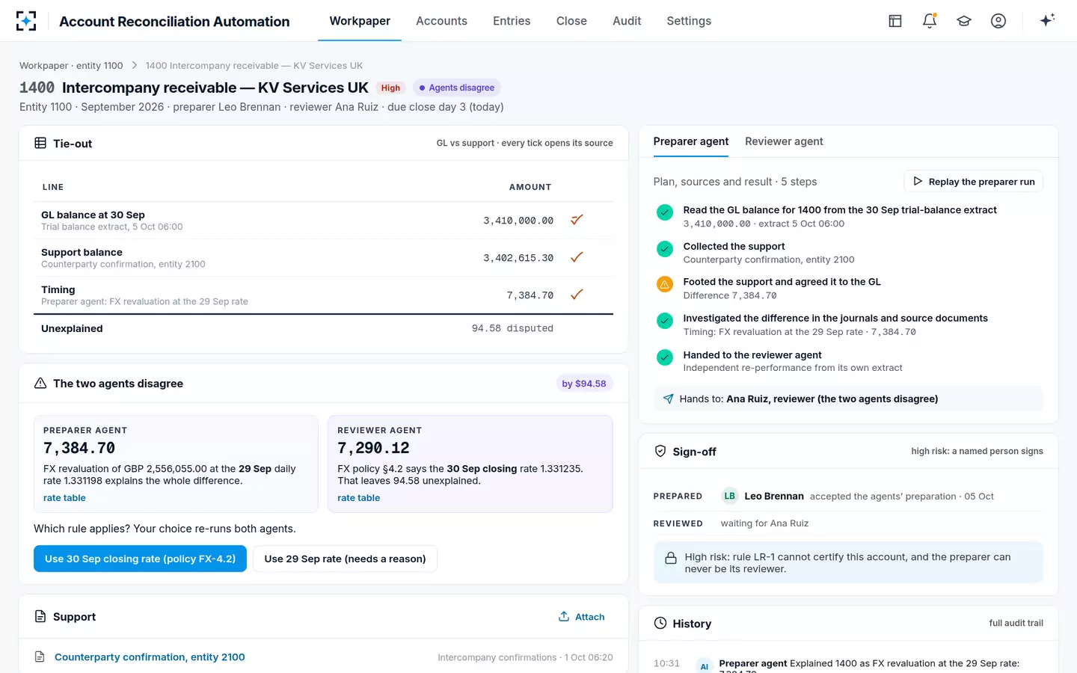The width and height of the screenshot is (1077, 673).
Task: Click the AI avatar in History
Action: click(x=704, y=666)
